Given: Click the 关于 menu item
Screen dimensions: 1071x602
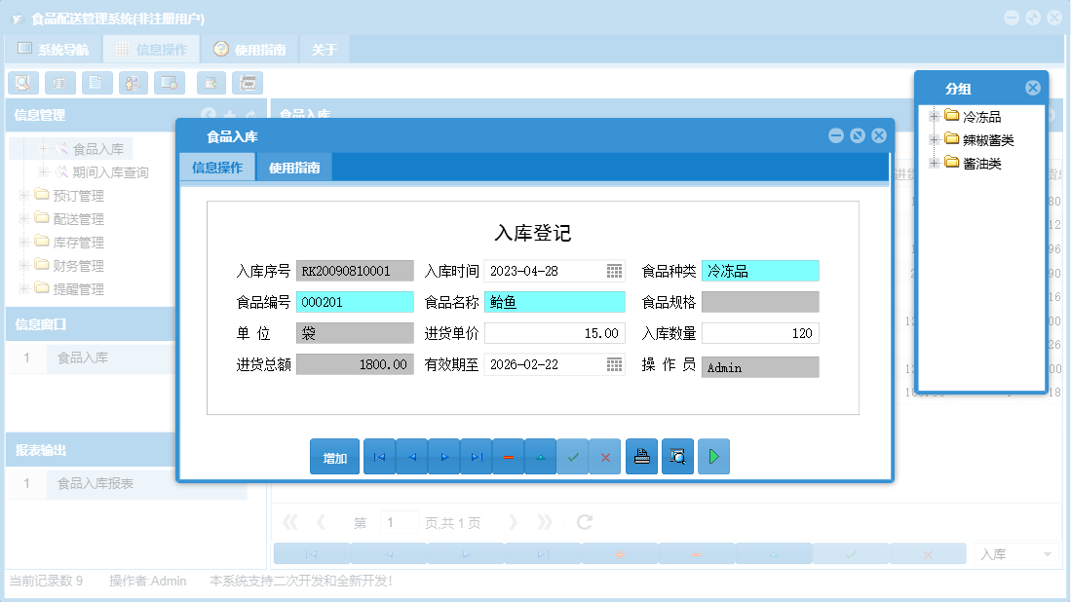Looking at the screenshot, I should [324, 48].
